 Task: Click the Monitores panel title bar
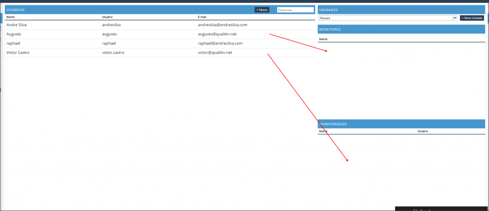[401, 30]
